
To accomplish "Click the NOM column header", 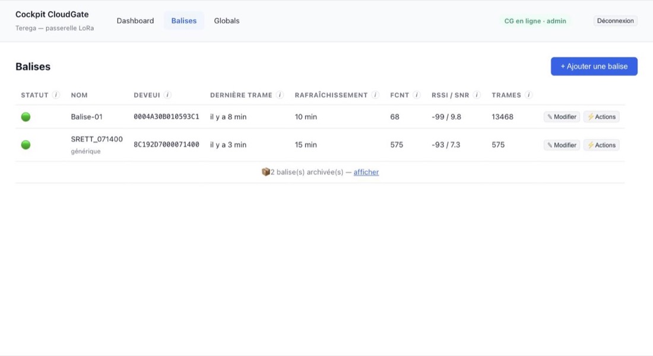I will click(x=79, y=95).
